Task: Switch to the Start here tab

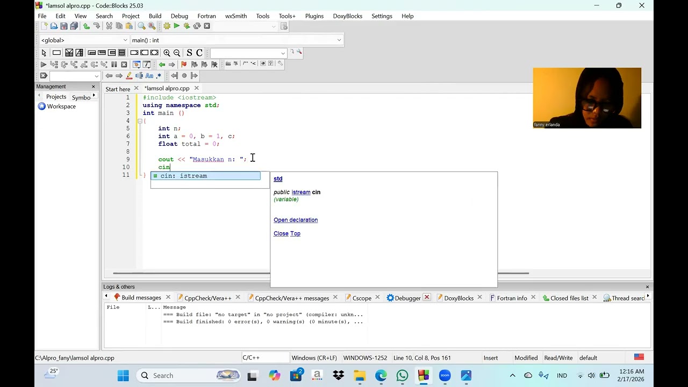Action: [x=118, y=89]
